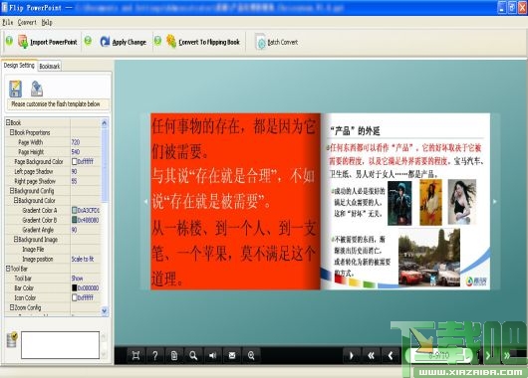Flip forward using right edge arrow of book

point(495,202)
